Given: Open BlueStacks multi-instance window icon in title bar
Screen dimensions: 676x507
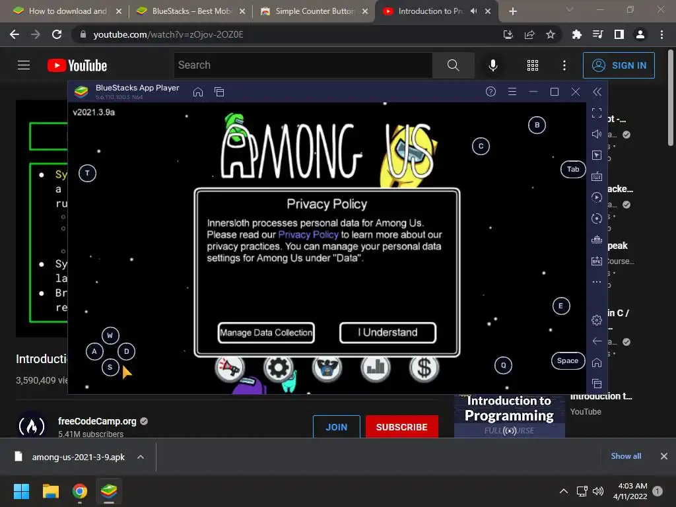Looking at the screenshot, I should pyautogui.click(x=219, y=92).
